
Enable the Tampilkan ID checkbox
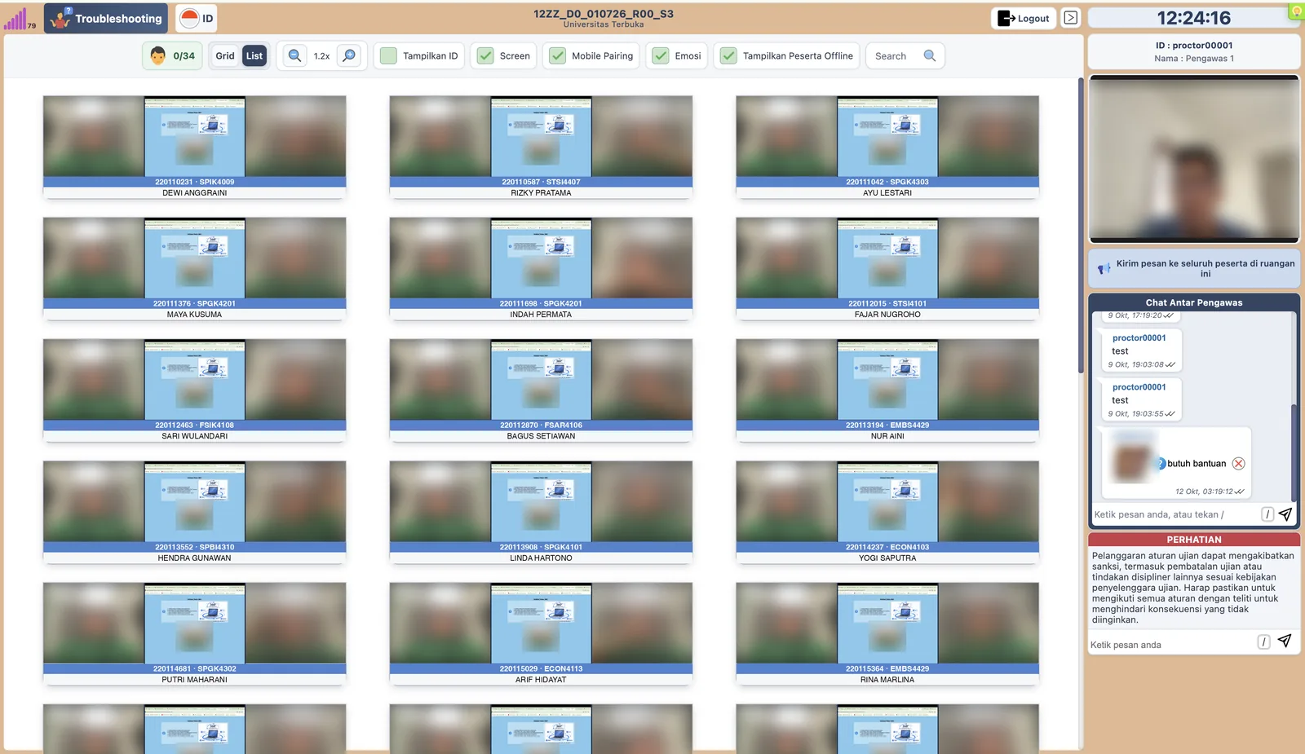(388, 55)
